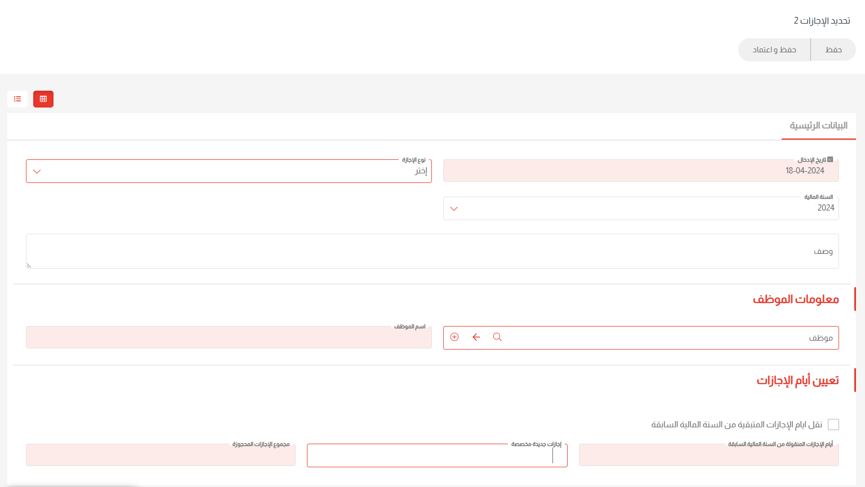Click the تاريخ الإدخال date field 18-04-2024
The image size is (865, 487).
coord(641,171)
